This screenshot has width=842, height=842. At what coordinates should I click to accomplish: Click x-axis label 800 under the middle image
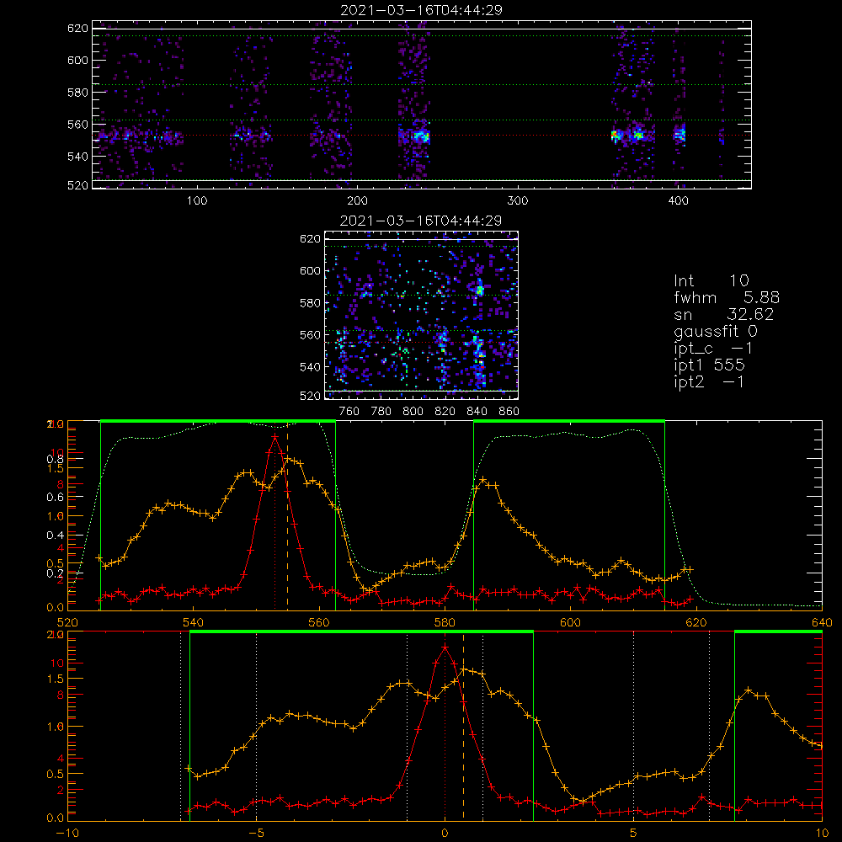[x=413, y=412]
